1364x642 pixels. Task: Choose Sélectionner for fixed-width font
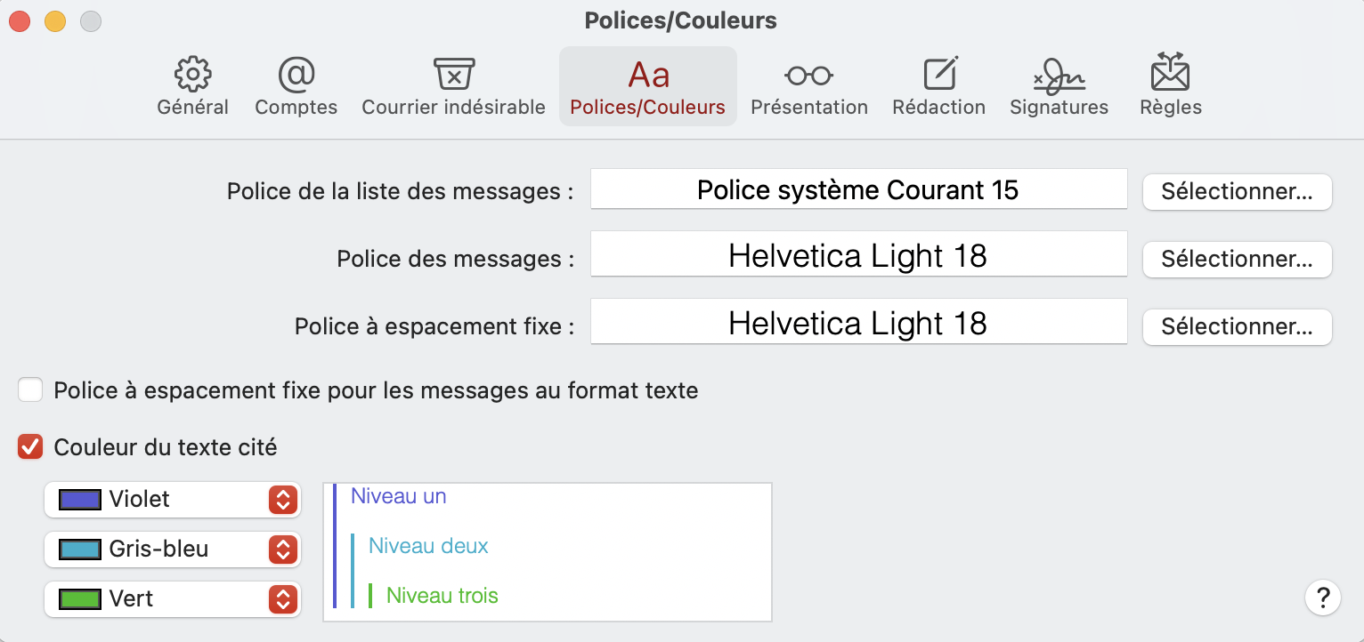(x=1237, y=326)
